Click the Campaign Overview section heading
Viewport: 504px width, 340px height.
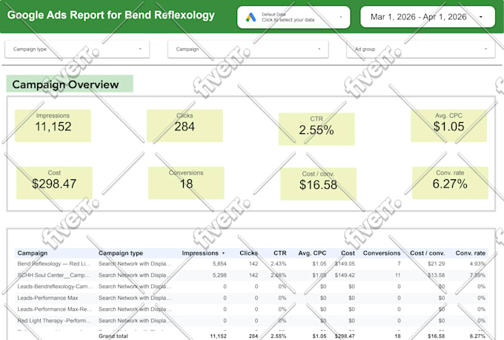65,84
